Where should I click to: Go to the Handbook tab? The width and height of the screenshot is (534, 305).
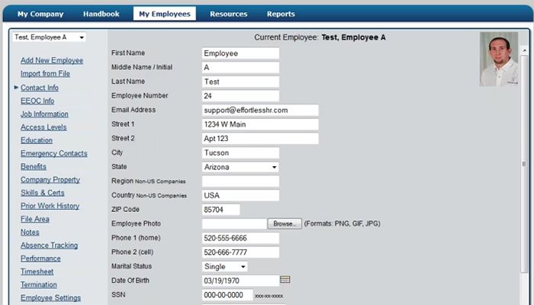101,14
